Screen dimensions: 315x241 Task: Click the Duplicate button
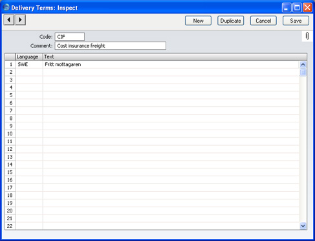231,21
